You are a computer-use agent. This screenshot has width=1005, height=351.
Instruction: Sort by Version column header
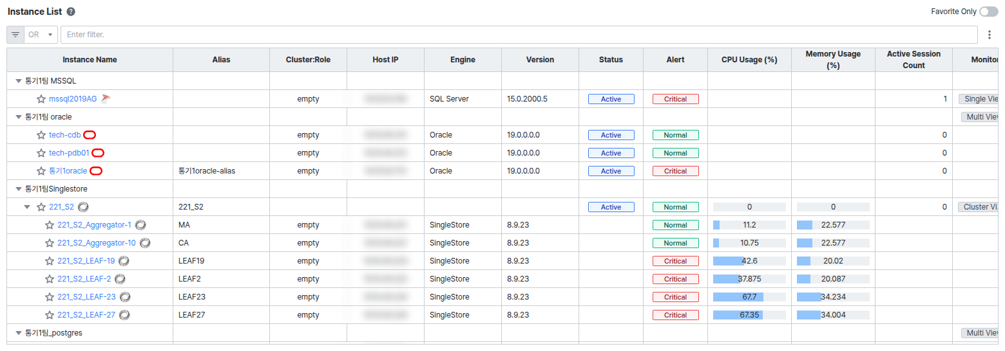click(540, 60)
